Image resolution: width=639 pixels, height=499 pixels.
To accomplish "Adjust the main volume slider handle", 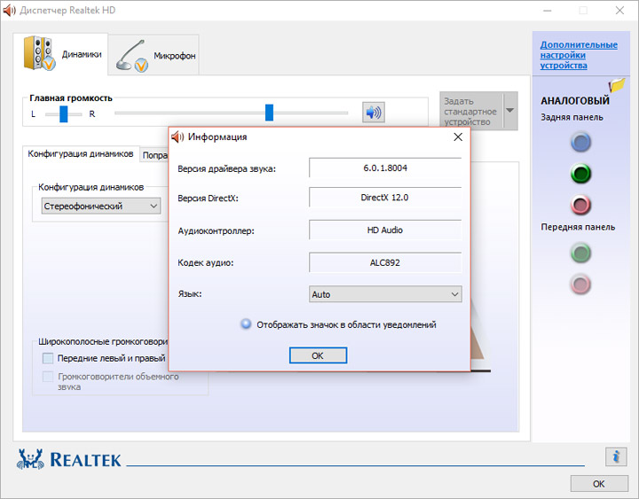I will [x=270, y=113].
